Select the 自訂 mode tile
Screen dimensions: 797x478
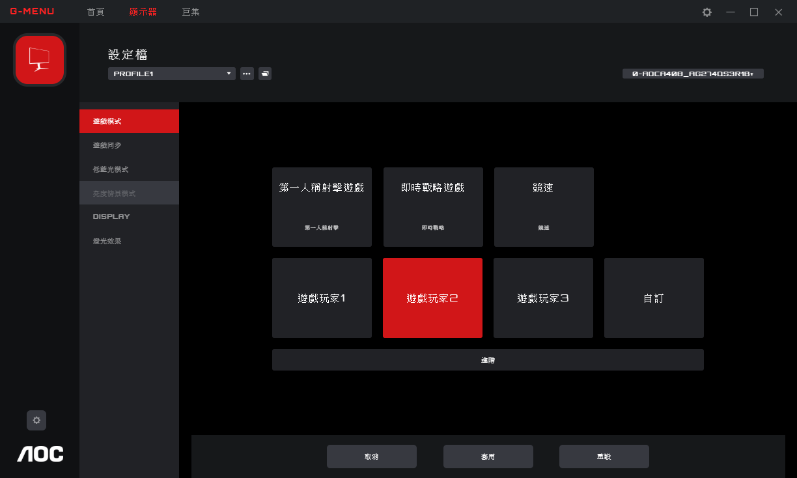[654, 298]
